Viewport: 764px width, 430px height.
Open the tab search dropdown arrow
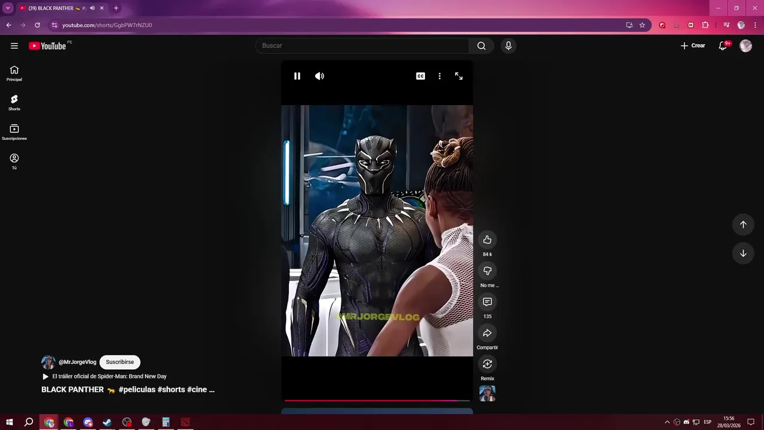8,8
